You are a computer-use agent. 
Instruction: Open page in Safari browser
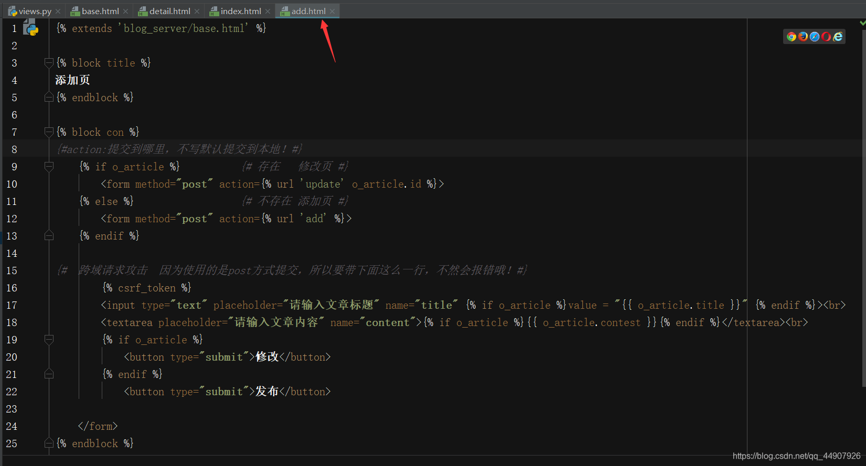[x=814, y=36]
